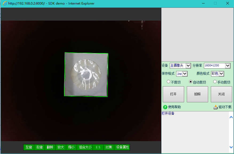Open the 分辨率 resolution dropdown showing 1600*1200
This screenshot has width=234, height=154.
(217, 66)
